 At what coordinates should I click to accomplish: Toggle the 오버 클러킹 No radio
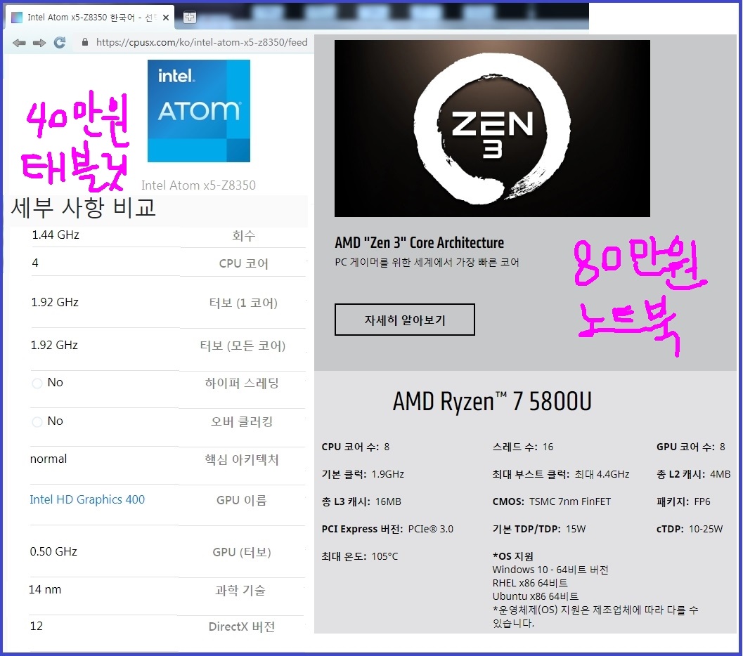[x=37, y=421]
